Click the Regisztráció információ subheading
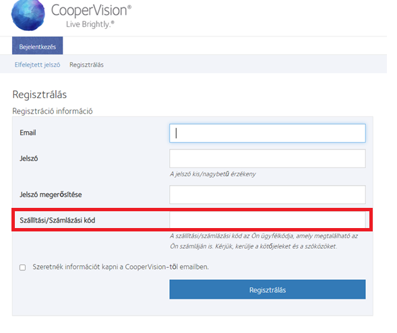This screenshot has height=333, width=397. [53, 111]
